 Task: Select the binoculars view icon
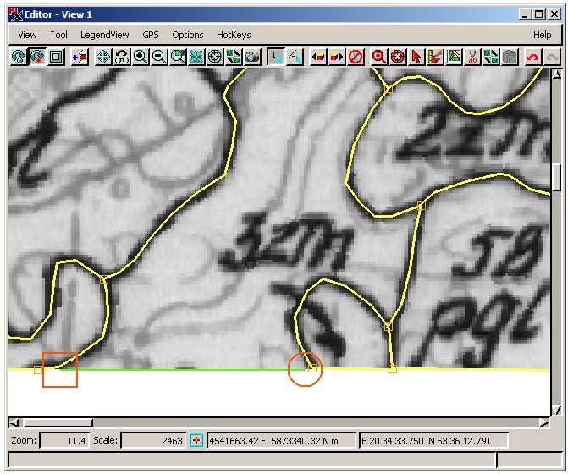(121, 57)
